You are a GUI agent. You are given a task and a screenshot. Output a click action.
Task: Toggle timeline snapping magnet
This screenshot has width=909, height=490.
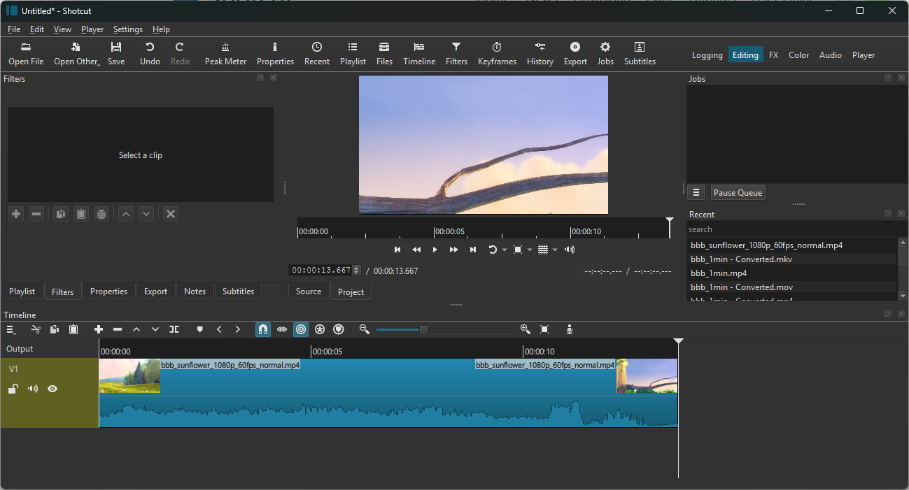[262, 329]
